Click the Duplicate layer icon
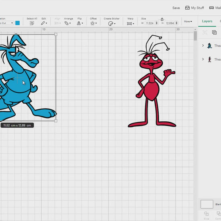221x221 pixels. tap(215, 32)
